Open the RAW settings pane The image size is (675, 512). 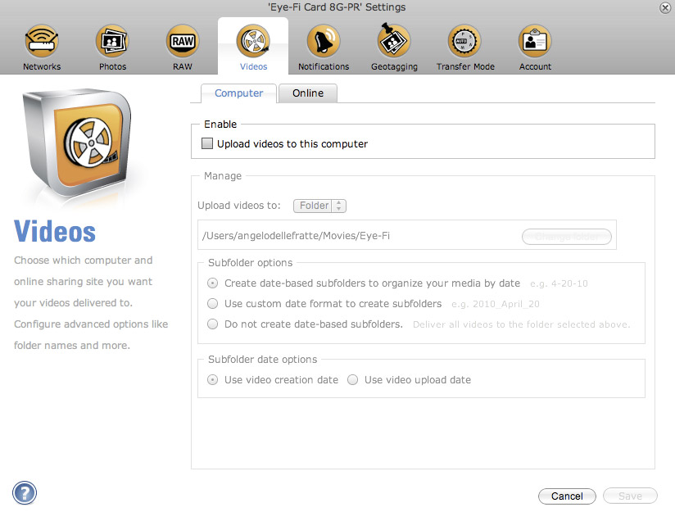point(183,48)
